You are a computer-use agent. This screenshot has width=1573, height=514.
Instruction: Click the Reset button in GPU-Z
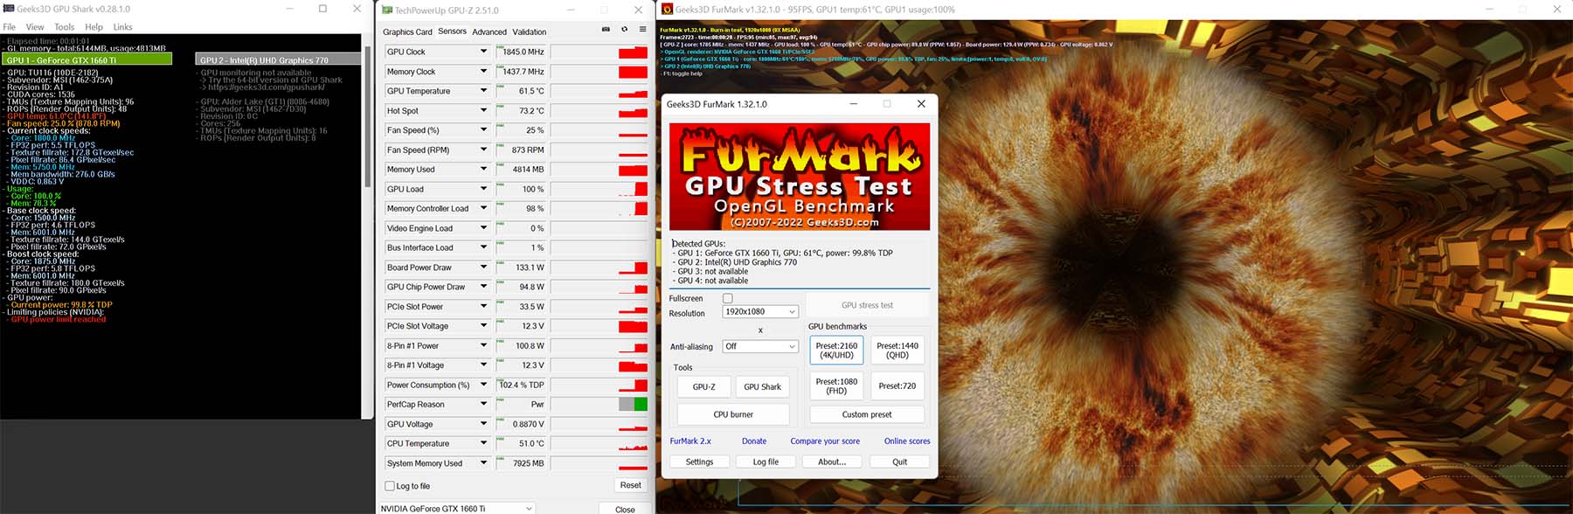630,485
